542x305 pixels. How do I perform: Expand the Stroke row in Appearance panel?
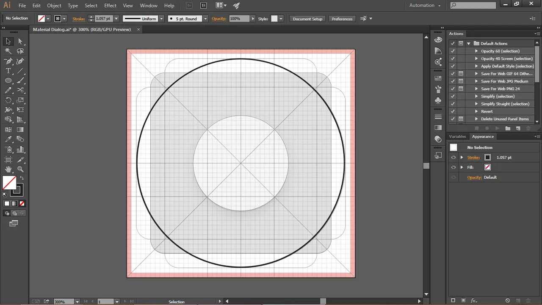point(462,157)
